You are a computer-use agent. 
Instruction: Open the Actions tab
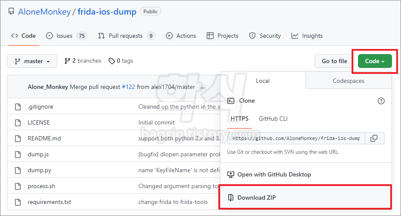181,36
